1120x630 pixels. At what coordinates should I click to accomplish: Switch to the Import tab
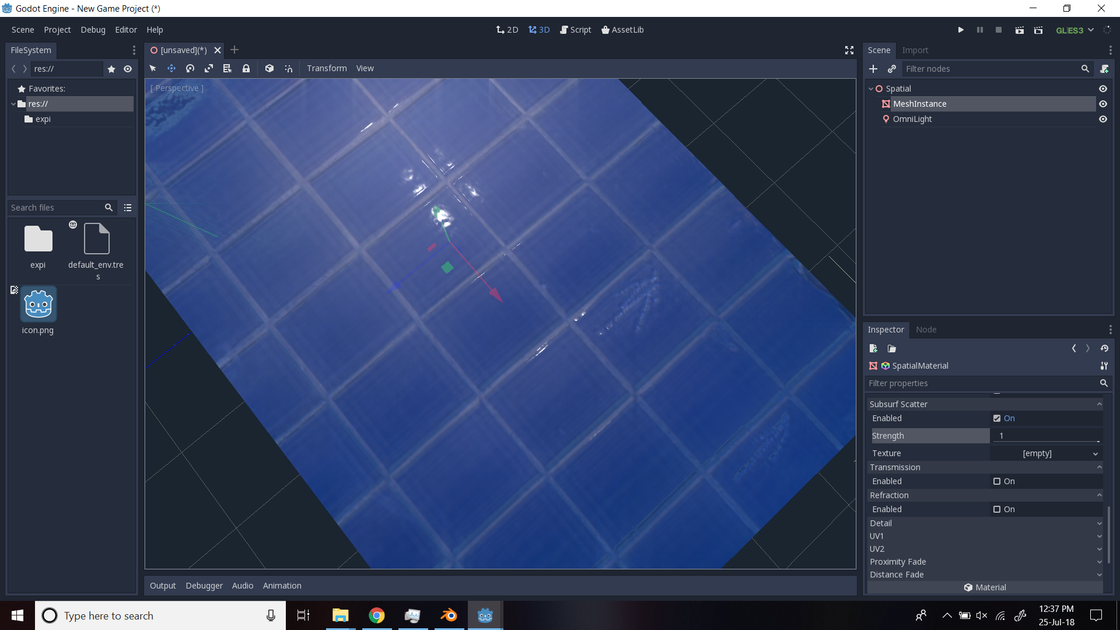915,50
